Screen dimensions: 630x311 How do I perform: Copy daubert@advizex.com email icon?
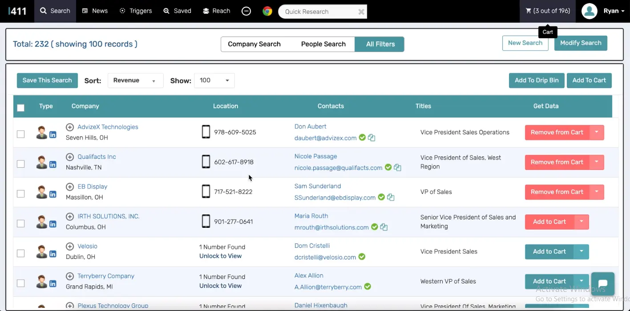click(372, 138)
